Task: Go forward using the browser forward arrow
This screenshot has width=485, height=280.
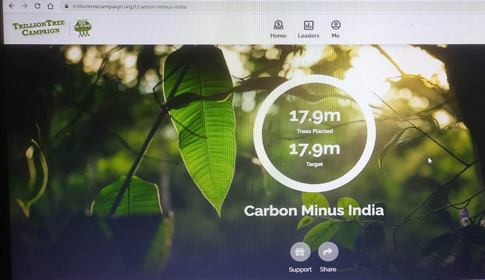Action: click(x=24, y=6)
